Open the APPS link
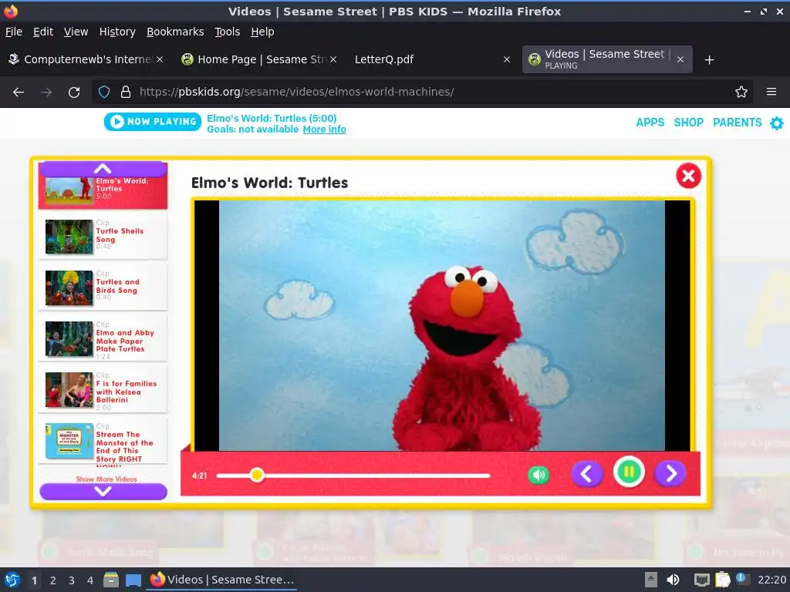The image size is (790, 592). 650,123
